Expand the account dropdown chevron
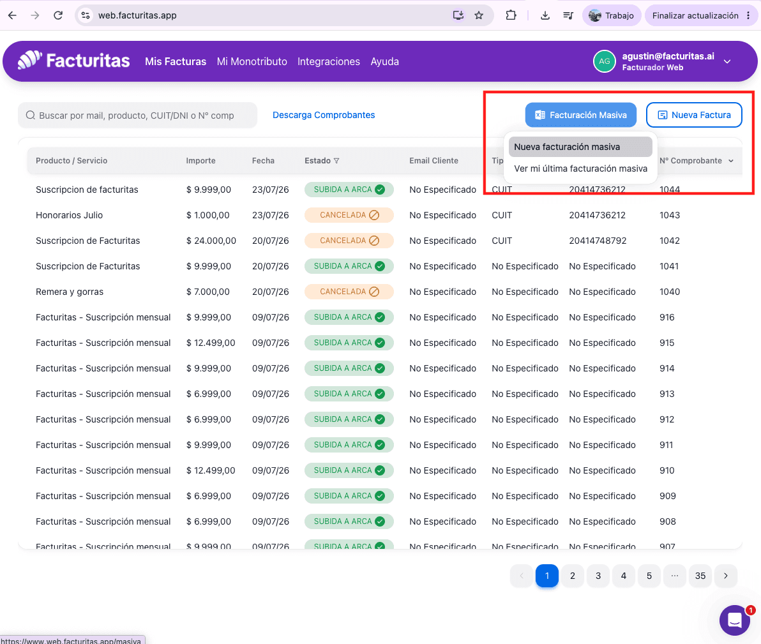The width and height of the screenshot is (761, 644). pyautogui.click(x=727, y=62)
